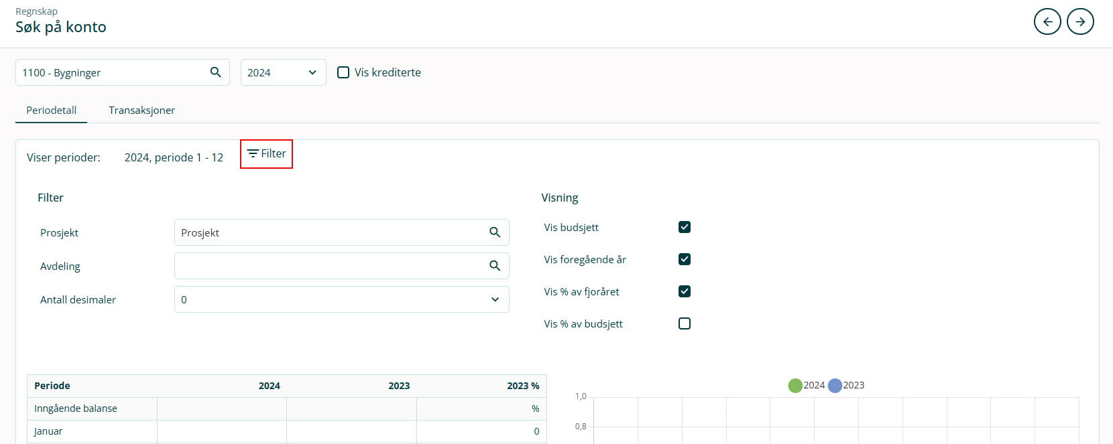Uncheck Vis budsjett checkbox

coord(684,227)
